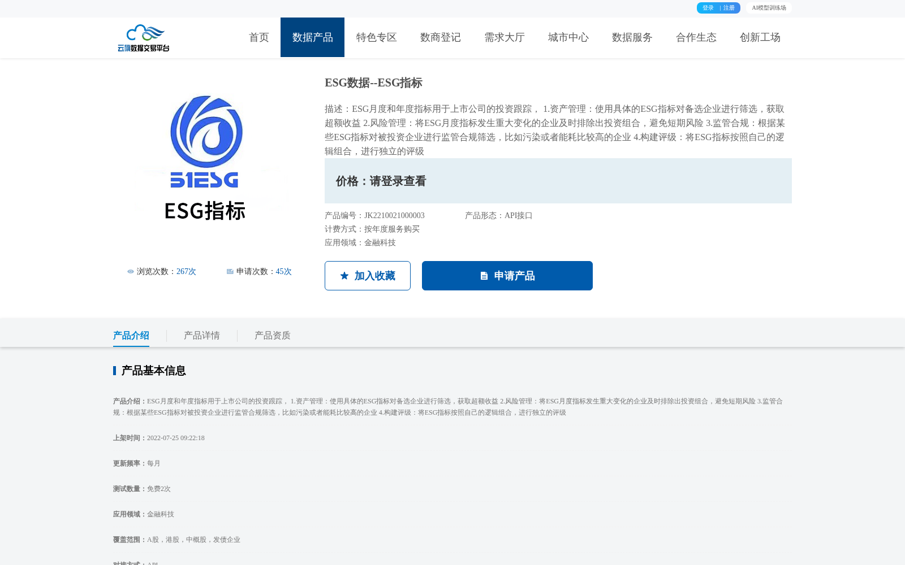Click the 产品介绍 paragraph in basic info

point(448,407)
